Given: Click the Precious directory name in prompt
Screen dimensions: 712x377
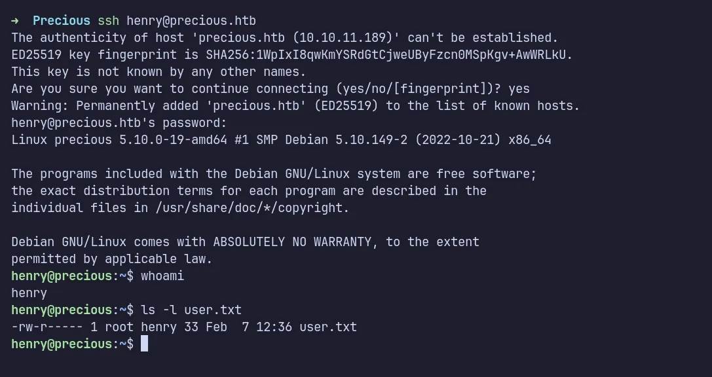Looking at the screenshot, I should point(62,21).
